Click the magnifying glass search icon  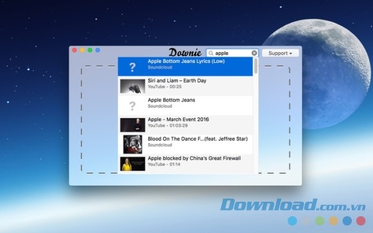pyautogui.click(x=210, y=53)
